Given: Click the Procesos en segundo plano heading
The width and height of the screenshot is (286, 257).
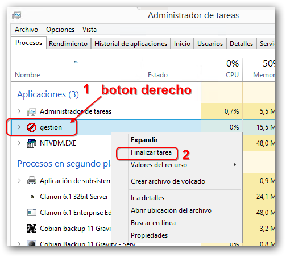Looking at the screenshot, I should [x=64, y=164].
